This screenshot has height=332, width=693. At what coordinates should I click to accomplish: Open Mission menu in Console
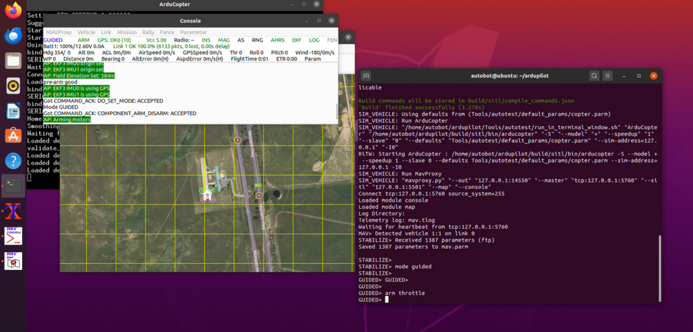(x=127, y=32)
